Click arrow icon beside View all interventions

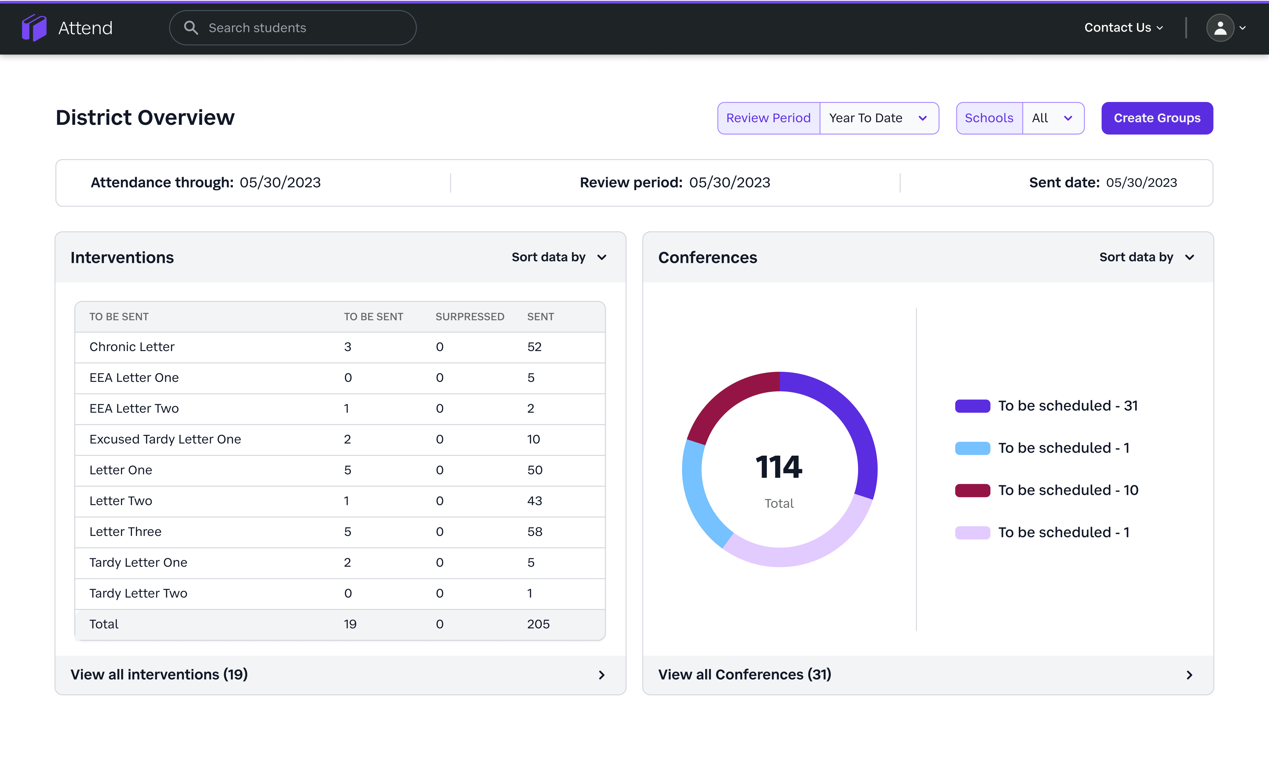click(602, 675)
